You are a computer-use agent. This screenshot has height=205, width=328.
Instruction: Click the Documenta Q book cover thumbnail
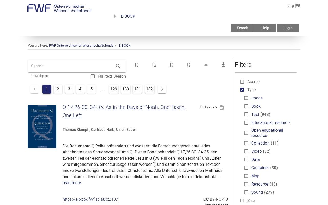tap(42, 127)
